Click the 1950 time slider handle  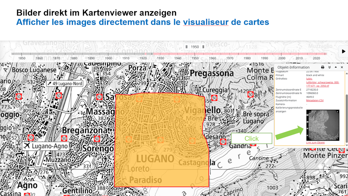195,47
